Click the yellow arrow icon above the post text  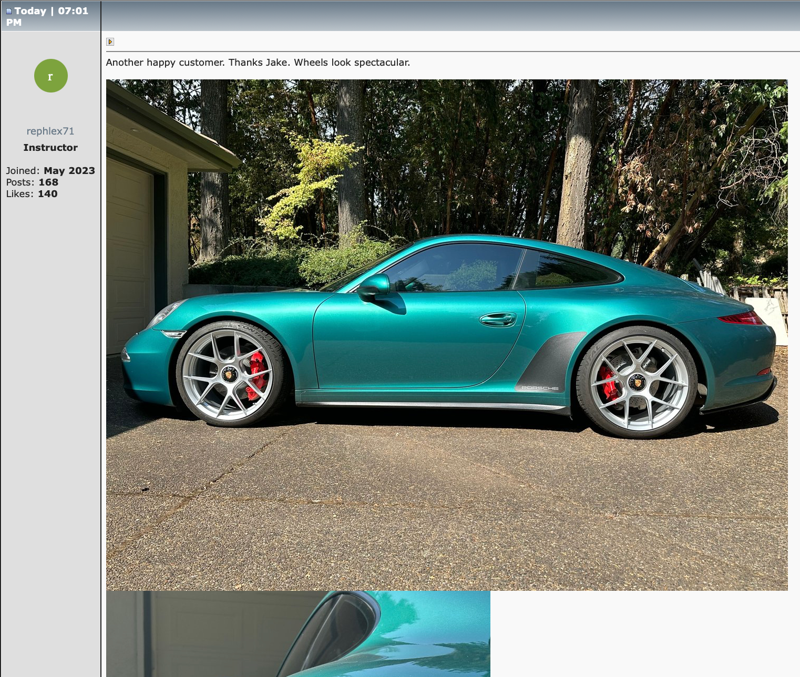click(x=110, y=42)
